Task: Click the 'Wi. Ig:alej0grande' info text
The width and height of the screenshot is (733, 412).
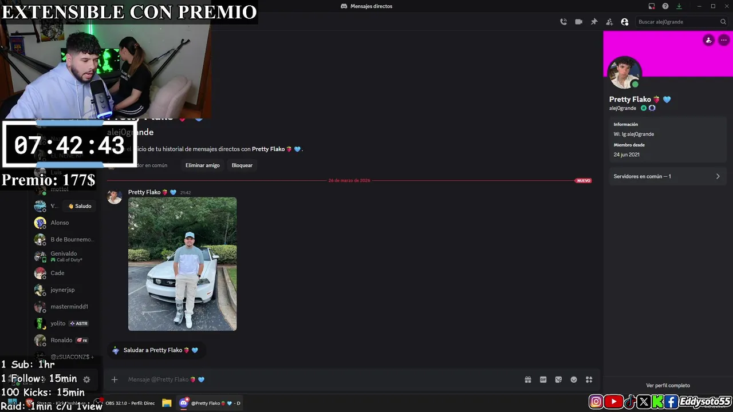Action: [x=634, y=134]
